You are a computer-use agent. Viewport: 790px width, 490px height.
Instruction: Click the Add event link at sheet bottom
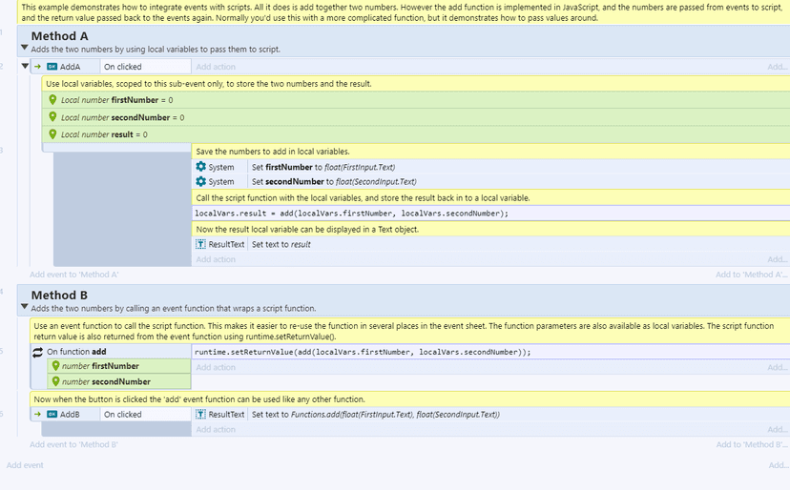[x=25, y=465]
